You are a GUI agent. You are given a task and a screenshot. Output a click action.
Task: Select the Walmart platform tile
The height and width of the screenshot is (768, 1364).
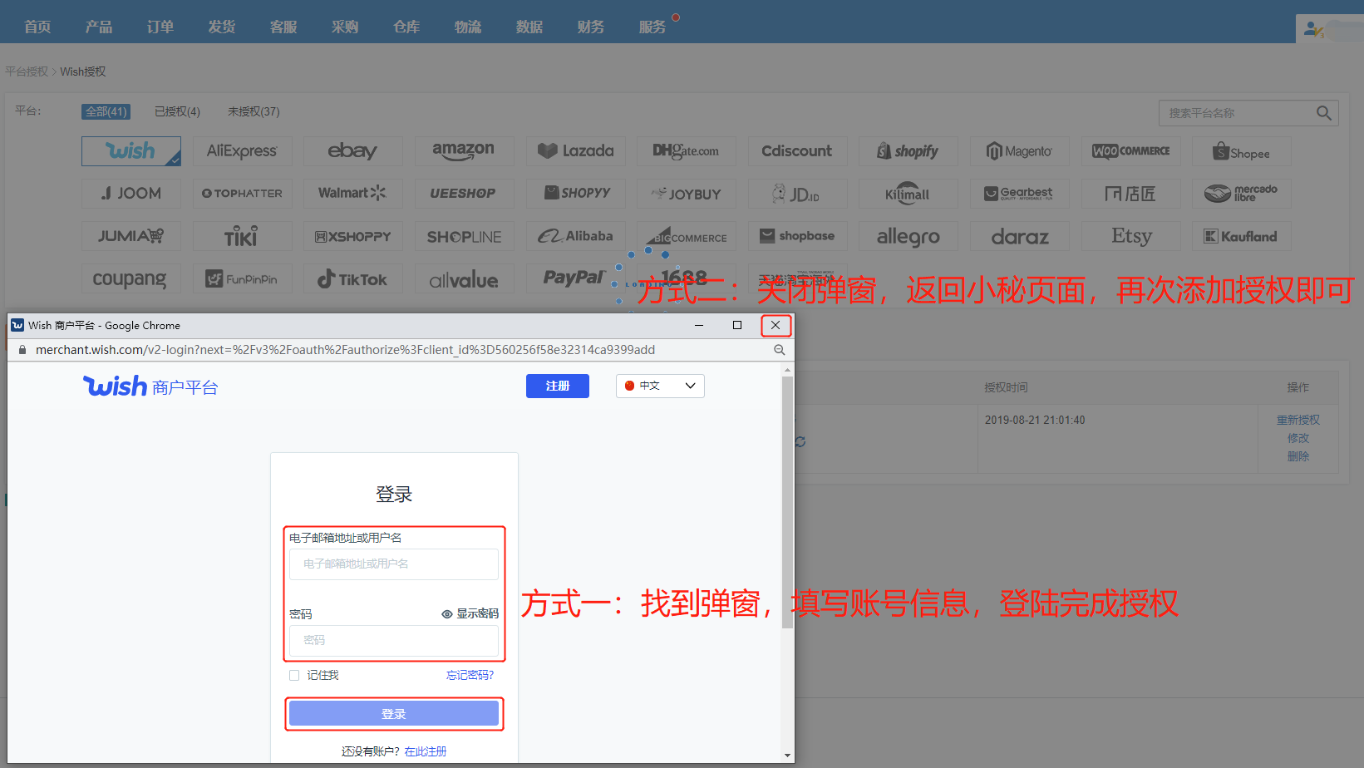pos(353,194)
